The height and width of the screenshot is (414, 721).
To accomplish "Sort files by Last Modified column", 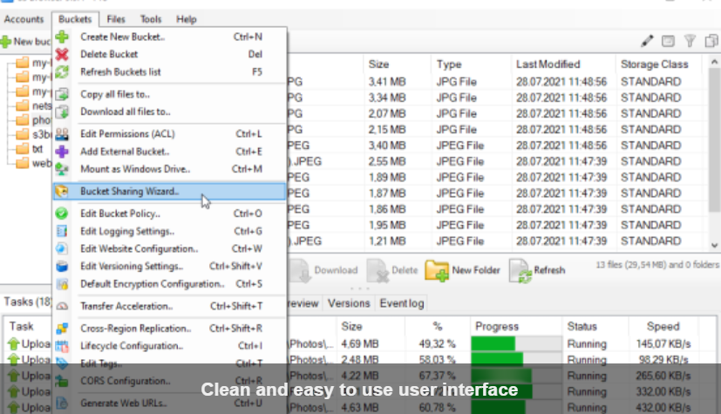I will tap(548, 64).
